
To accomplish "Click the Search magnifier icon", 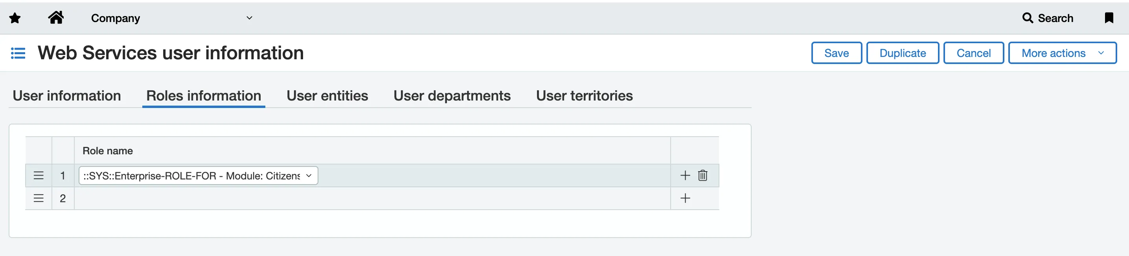I will coord(1027,18).
